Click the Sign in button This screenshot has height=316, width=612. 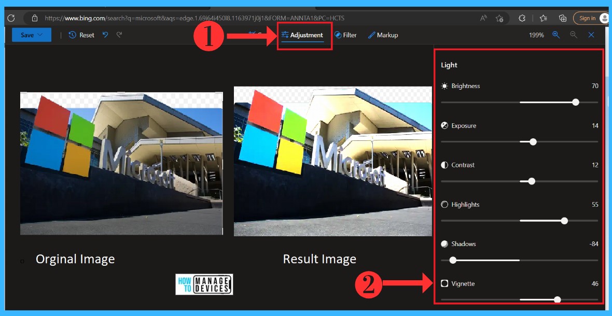coord(591,18)
